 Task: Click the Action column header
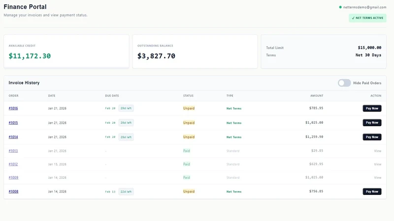tap(376, 96)
